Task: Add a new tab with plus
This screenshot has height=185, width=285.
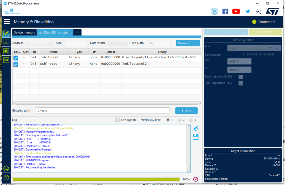Action: (77, 32)
